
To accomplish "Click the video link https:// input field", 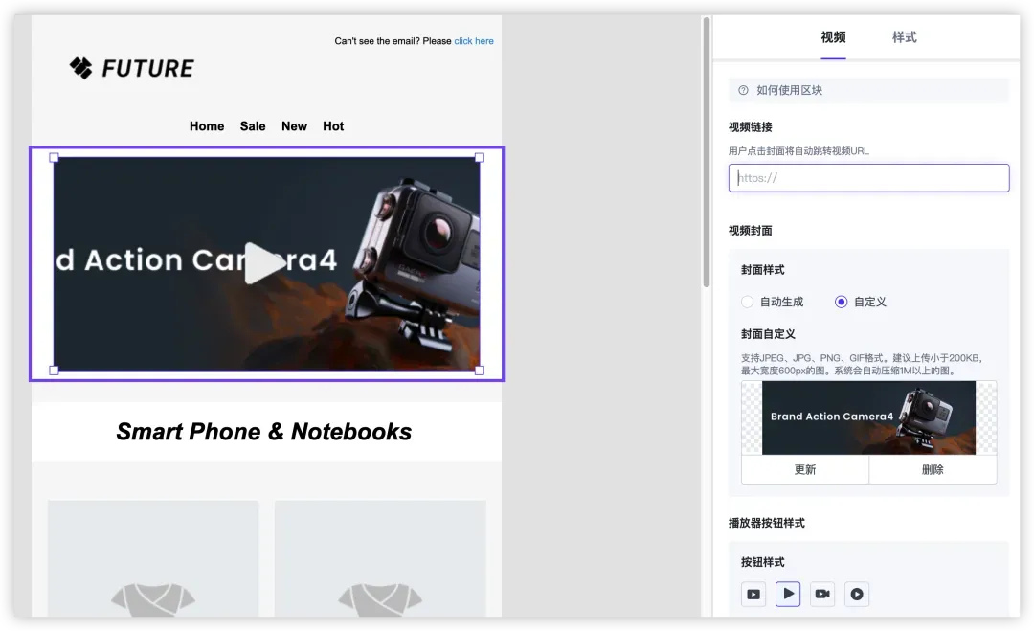I will click(x=868, y=178).
